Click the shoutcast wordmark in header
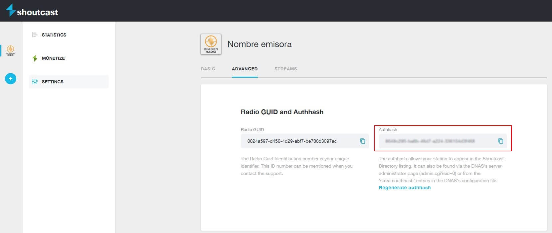 37,13
